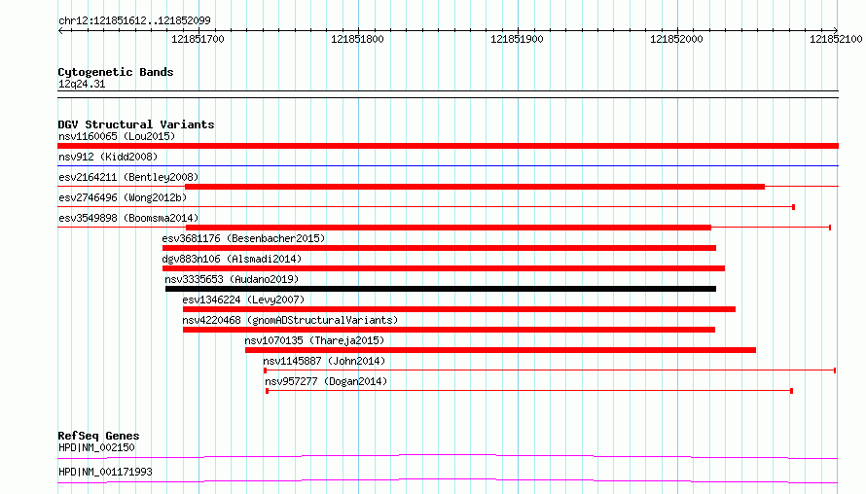Open esv3549898 (Boomsma2014) variant label
The image size is (866, 494).
[128, 218]
